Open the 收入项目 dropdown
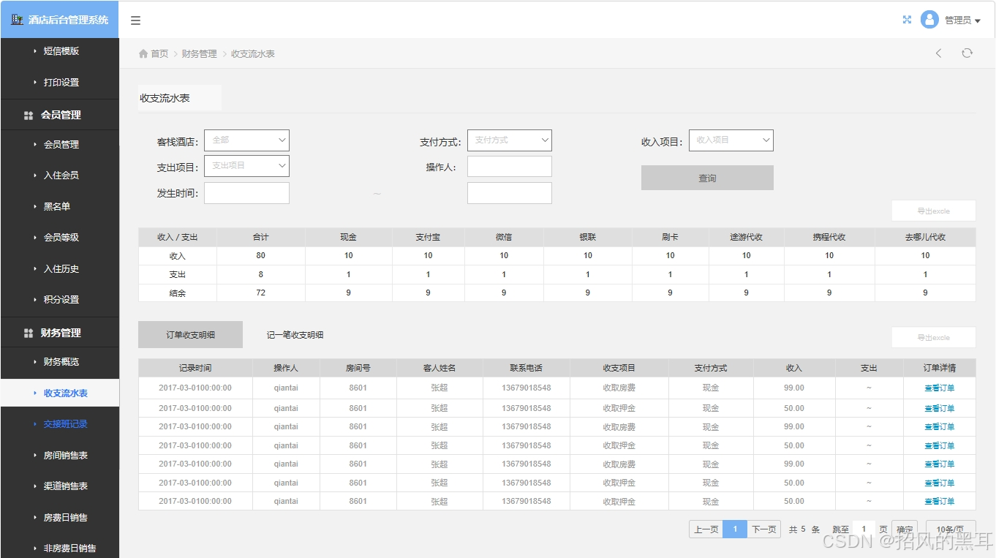996x558 pixels. (x=731, y=140)
